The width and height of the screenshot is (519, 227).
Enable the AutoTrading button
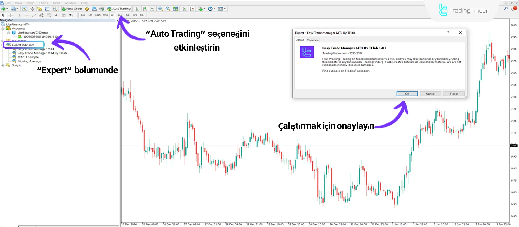pyautogui.click(x=119, y=9)
